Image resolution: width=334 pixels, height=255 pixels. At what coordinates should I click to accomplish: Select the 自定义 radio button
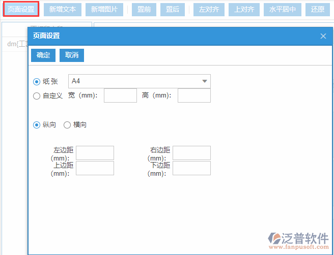[37, 96]
